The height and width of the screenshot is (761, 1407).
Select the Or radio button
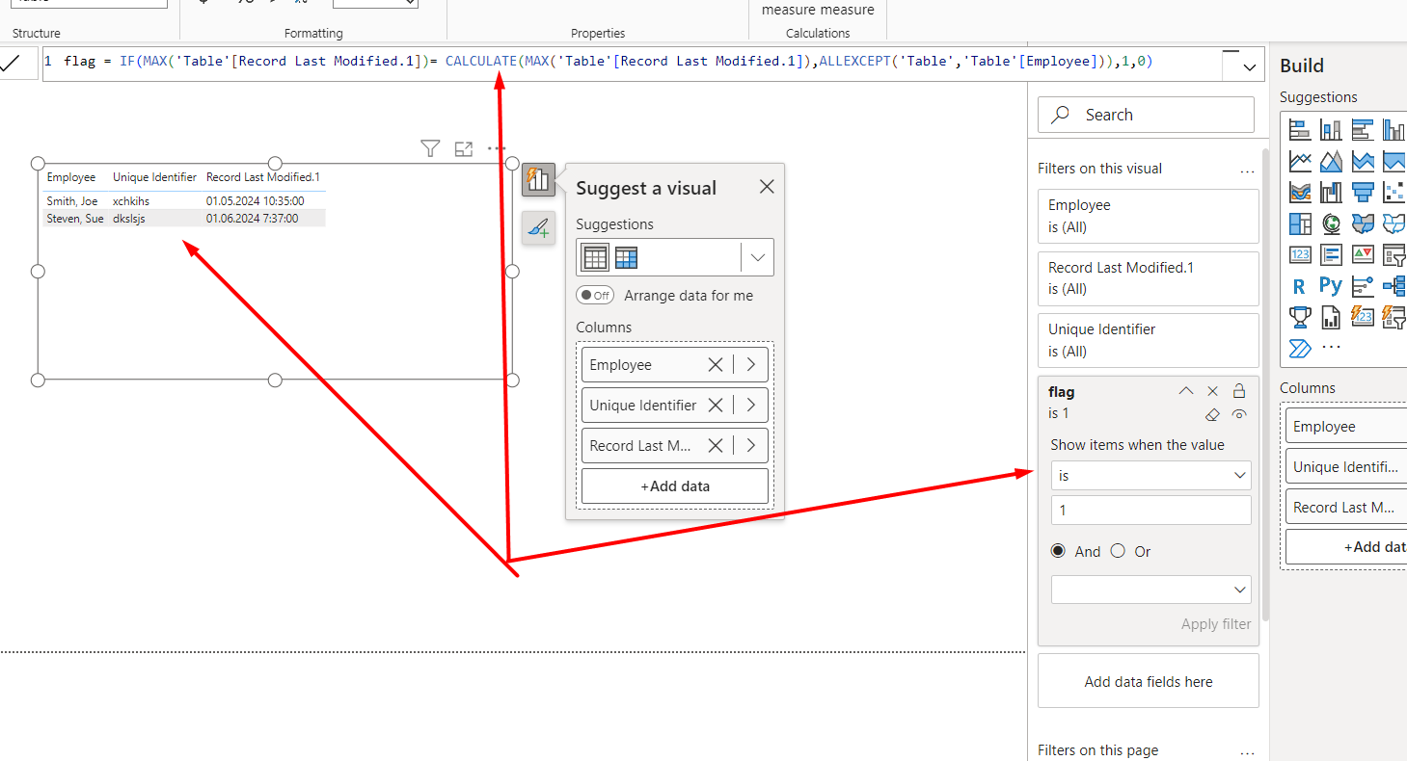pyautogui.click(x=1118, y=551)
